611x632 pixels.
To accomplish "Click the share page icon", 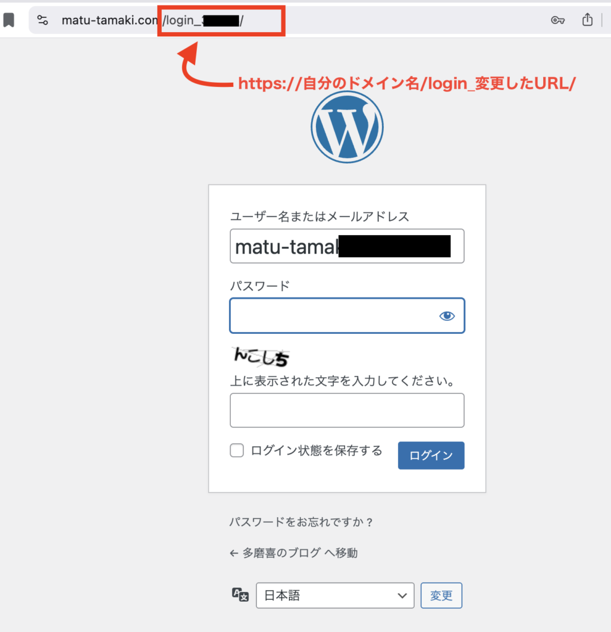I will [x=587, y=19].
